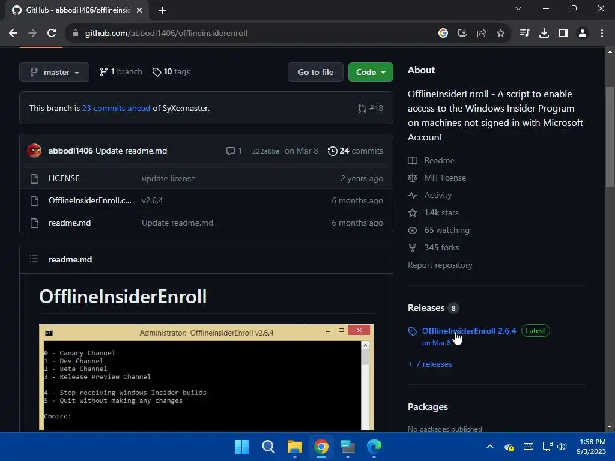This screenshot has height=461, width=615.
Task: Open Windows taskbar Search
Action: [x=268, y=447]
